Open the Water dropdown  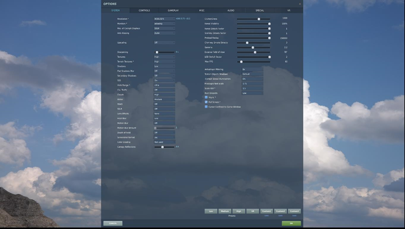coord(164,99)
